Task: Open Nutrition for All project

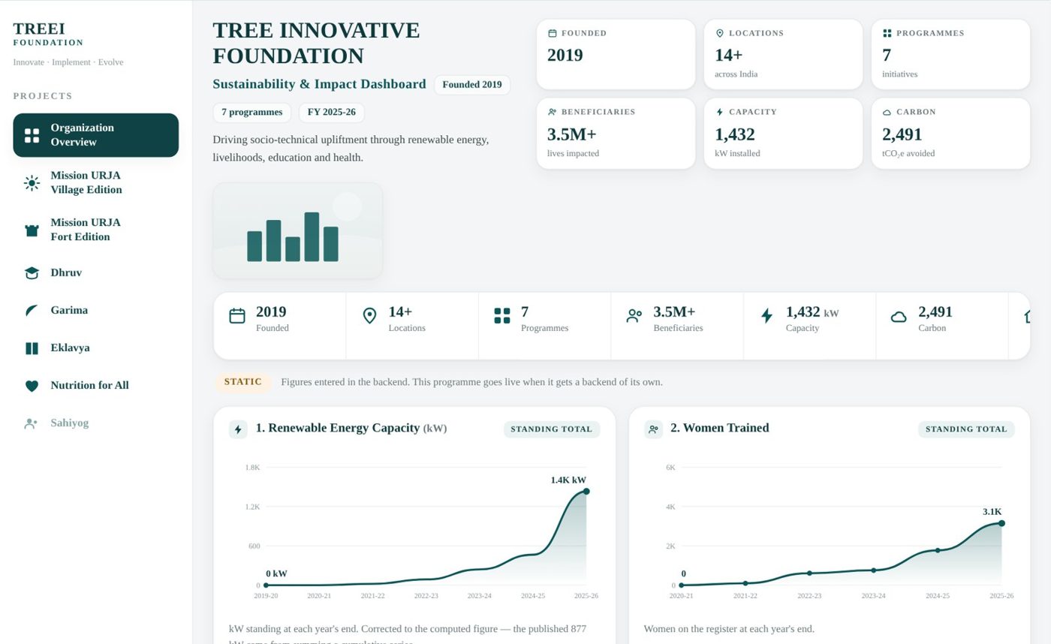Action: (95, 385)
